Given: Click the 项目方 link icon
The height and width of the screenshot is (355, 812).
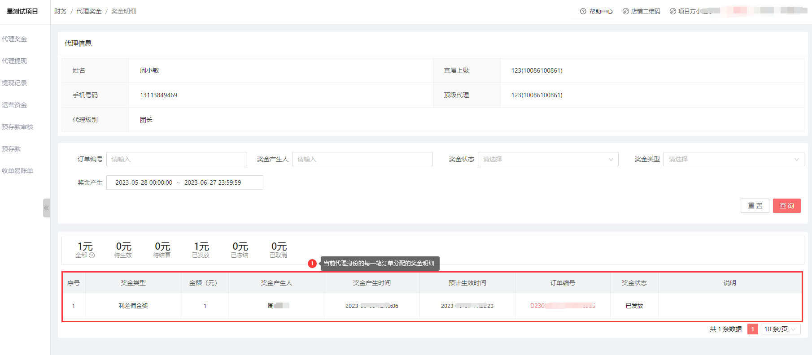Looking at the screenshot, I should point(672,11).
